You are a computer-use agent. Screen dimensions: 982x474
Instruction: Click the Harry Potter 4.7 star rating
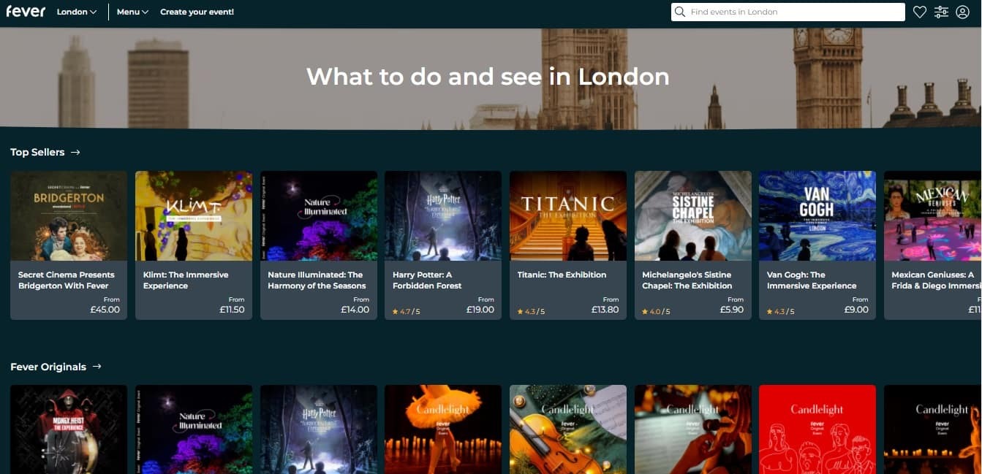pos(407,311)
